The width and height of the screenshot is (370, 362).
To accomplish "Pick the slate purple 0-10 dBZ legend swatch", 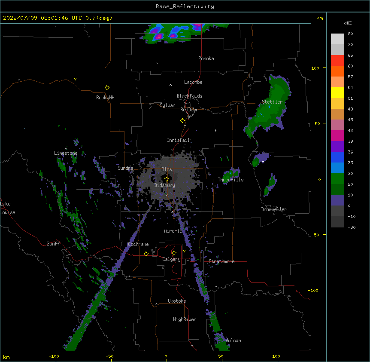I will (337, 200).
